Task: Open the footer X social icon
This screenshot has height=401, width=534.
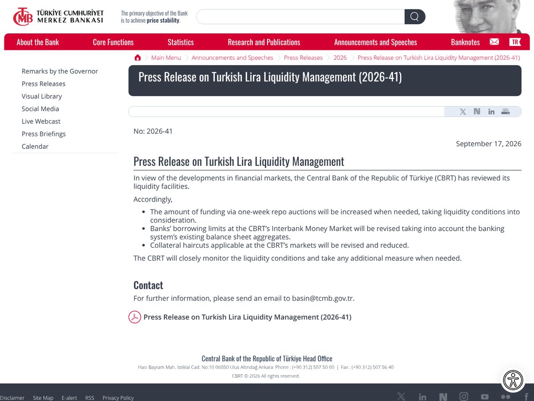Action: 401,397
